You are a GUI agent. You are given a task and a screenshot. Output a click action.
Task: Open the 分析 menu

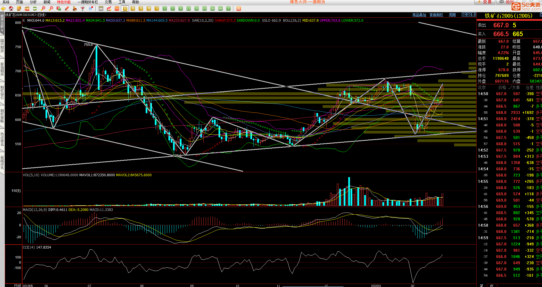coord(33,2)
